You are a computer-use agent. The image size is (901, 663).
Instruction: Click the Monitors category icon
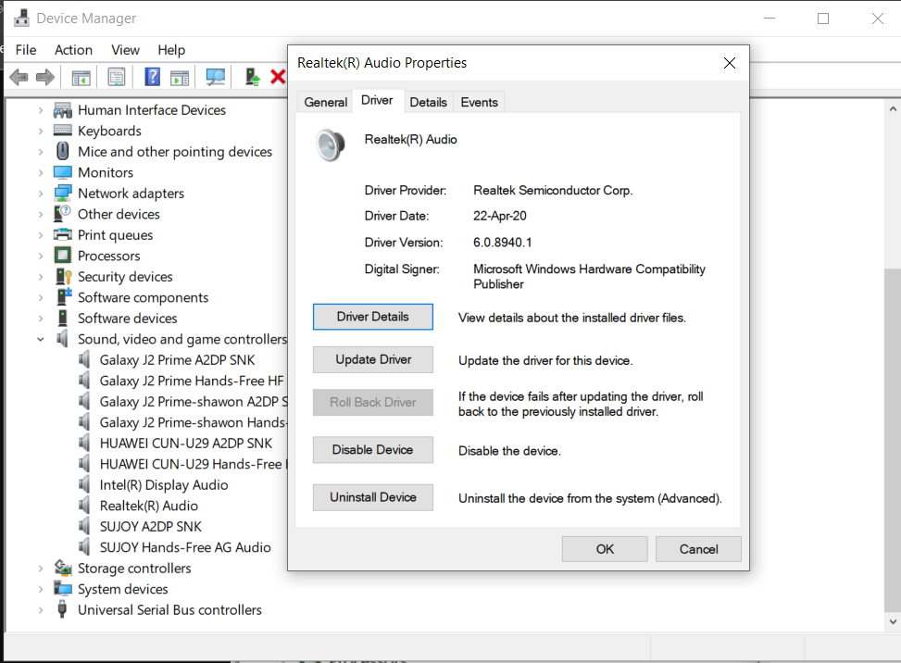63,172
